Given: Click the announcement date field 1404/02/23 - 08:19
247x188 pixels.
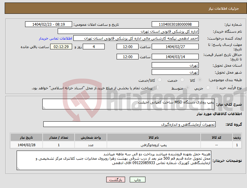Looking at the screenshot, I should pos(49,24).
